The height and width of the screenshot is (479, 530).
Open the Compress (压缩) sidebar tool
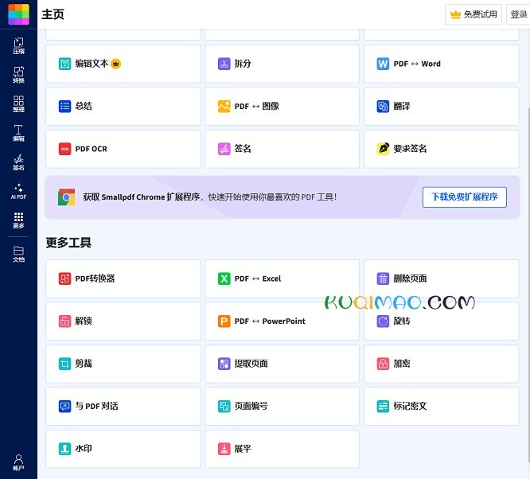[x=18, y=45]
